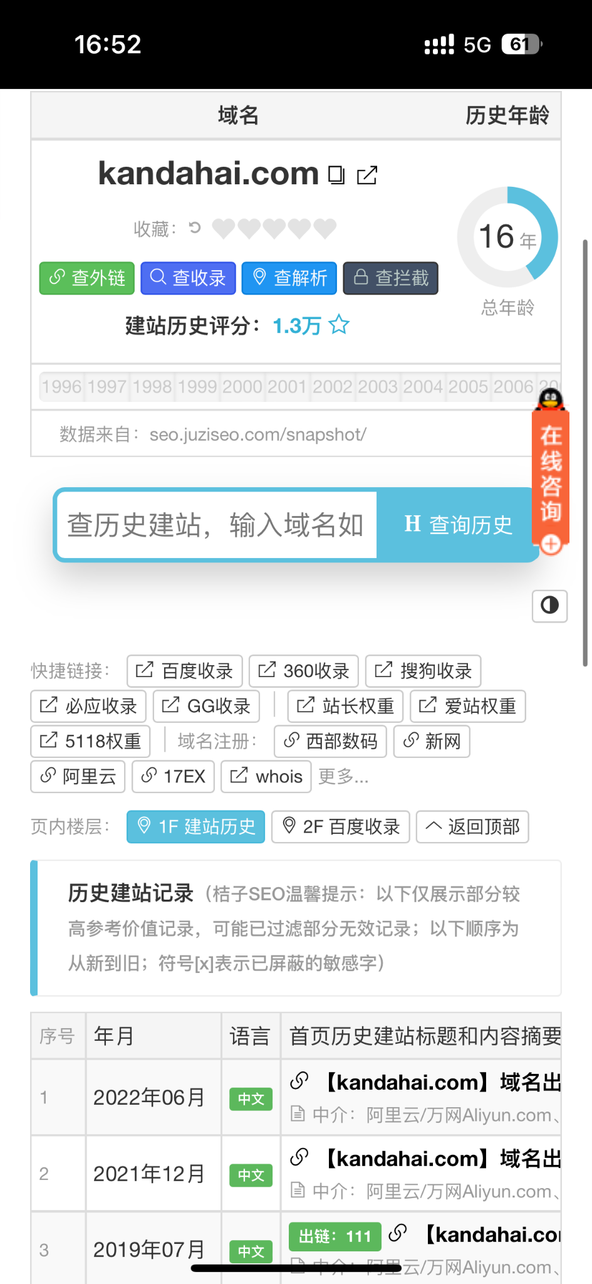Click the link icon in the 2022年06月 row
This screenshot has height=1284, width=592.
pyautogui.click(x=299, y=1081)
